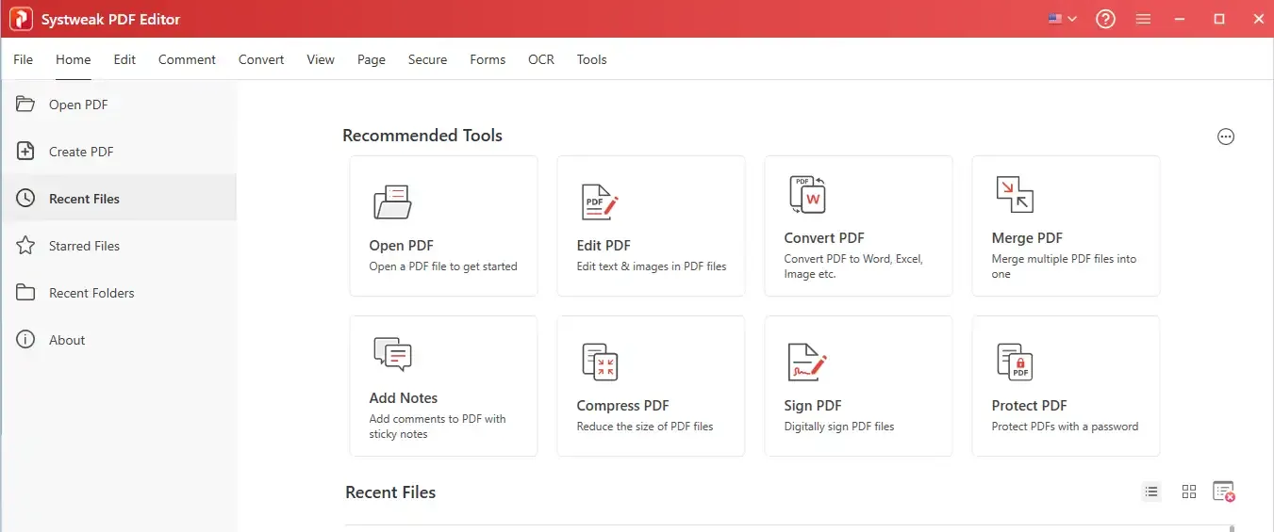Viewport: 1274px width, 532px height.
Task: Switch to the Forms tab
Action: (488, 59)
